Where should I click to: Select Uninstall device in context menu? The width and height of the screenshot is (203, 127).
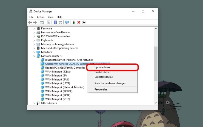[104, 77]
